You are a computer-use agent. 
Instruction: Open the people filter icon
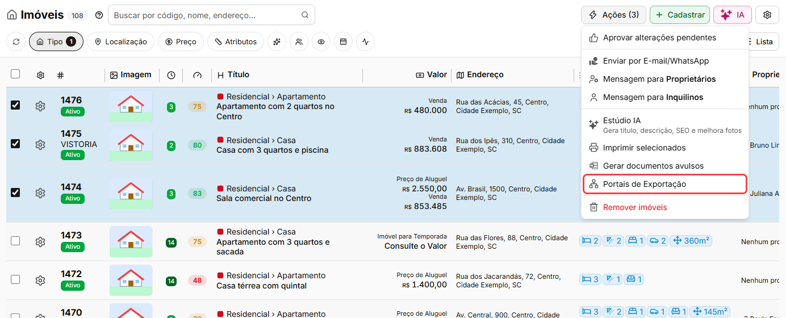[x=299, y=41]
